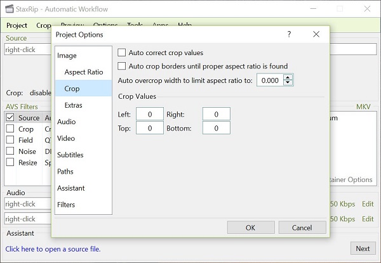Screen dimensions: 381x263
Task: Switch to the Paths options section
Action: tap(65, 171)
